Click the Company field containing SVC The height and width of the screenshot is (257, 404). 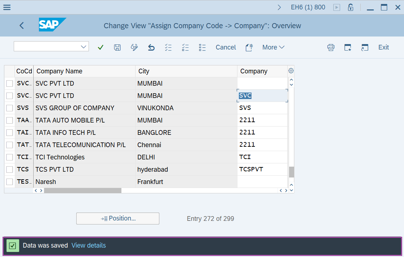coord(262,95)
